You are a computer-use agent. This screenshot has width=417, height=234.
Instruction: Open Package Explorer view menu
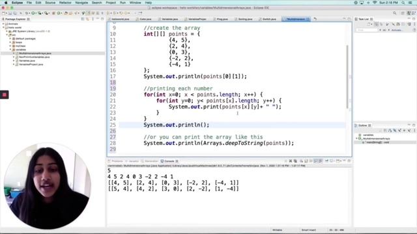pyautogui.click(x=93, y=19)
